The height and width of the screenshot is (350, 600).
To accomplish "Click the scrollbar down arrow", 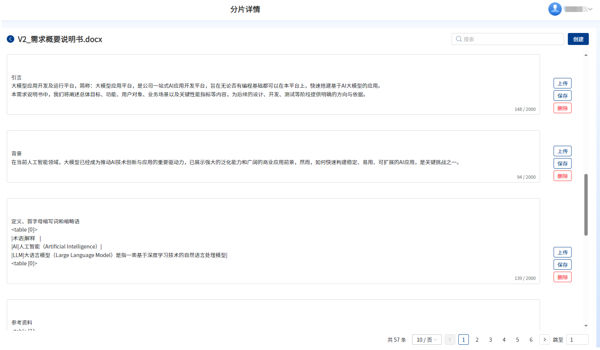I will [586, 326].
